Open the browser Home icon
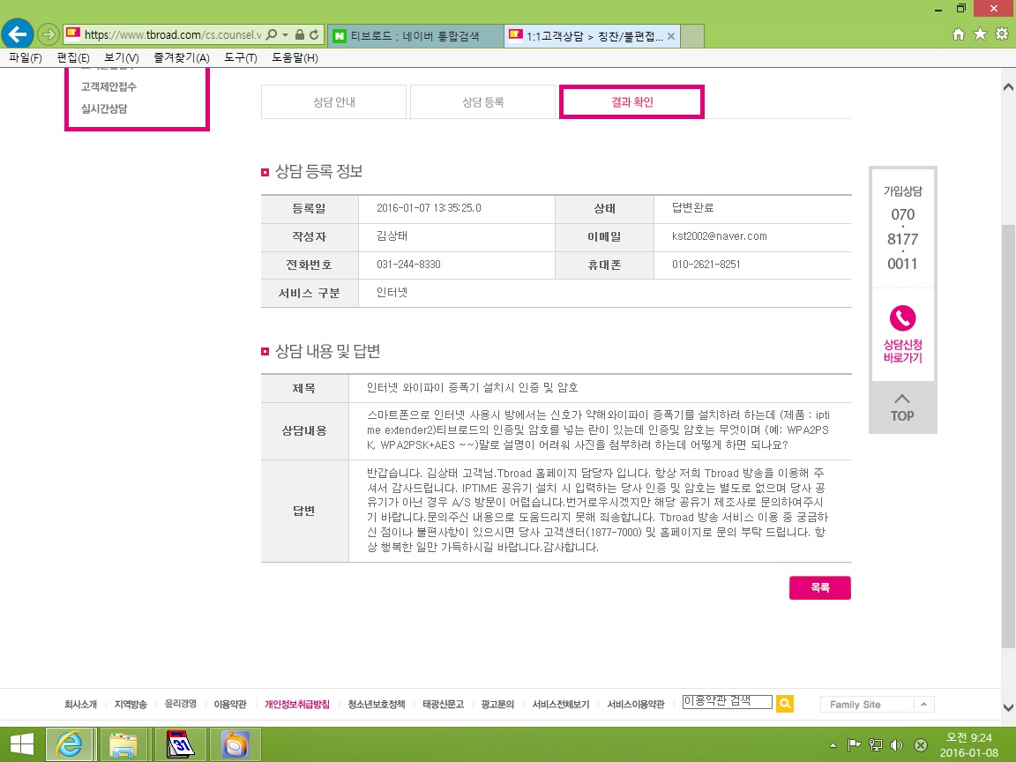Viewport: 1016px width, 762px height. pyautogui.click(x=959, y=34)
